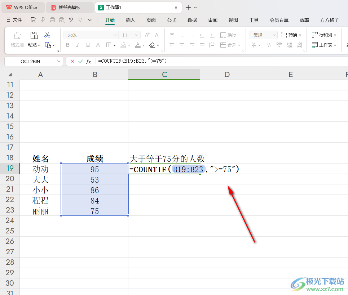348x295 pixels.
Task: Open the 文件 file menu
Action: click(14, 20)
